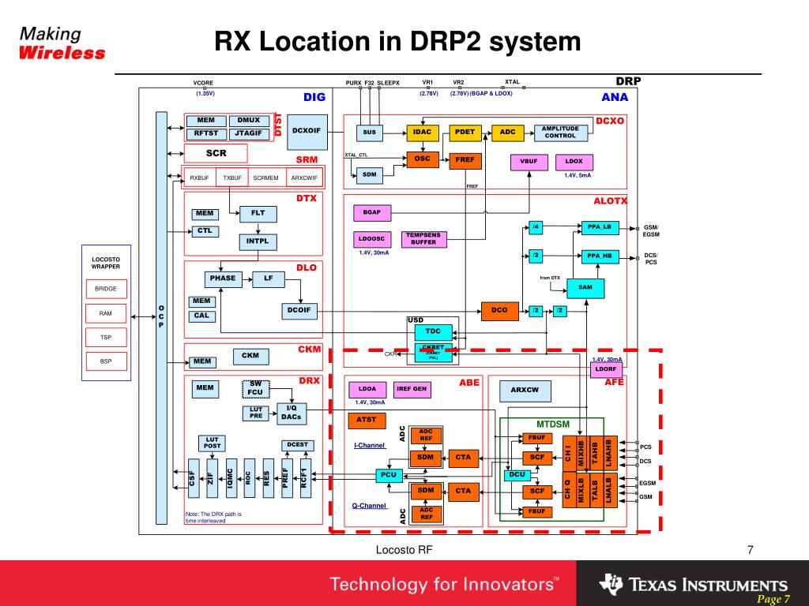This screenshot has height=606, width=809.
Task: Select the BSP box
Action: (x=106, y=361)
